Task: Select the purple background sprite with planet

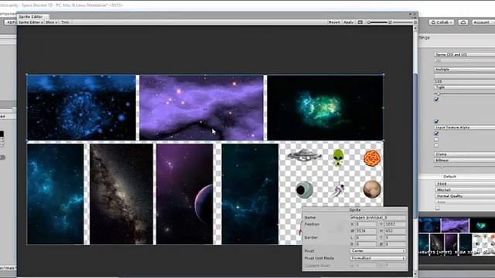Action: pyautogui.click(x=184, y=194)
